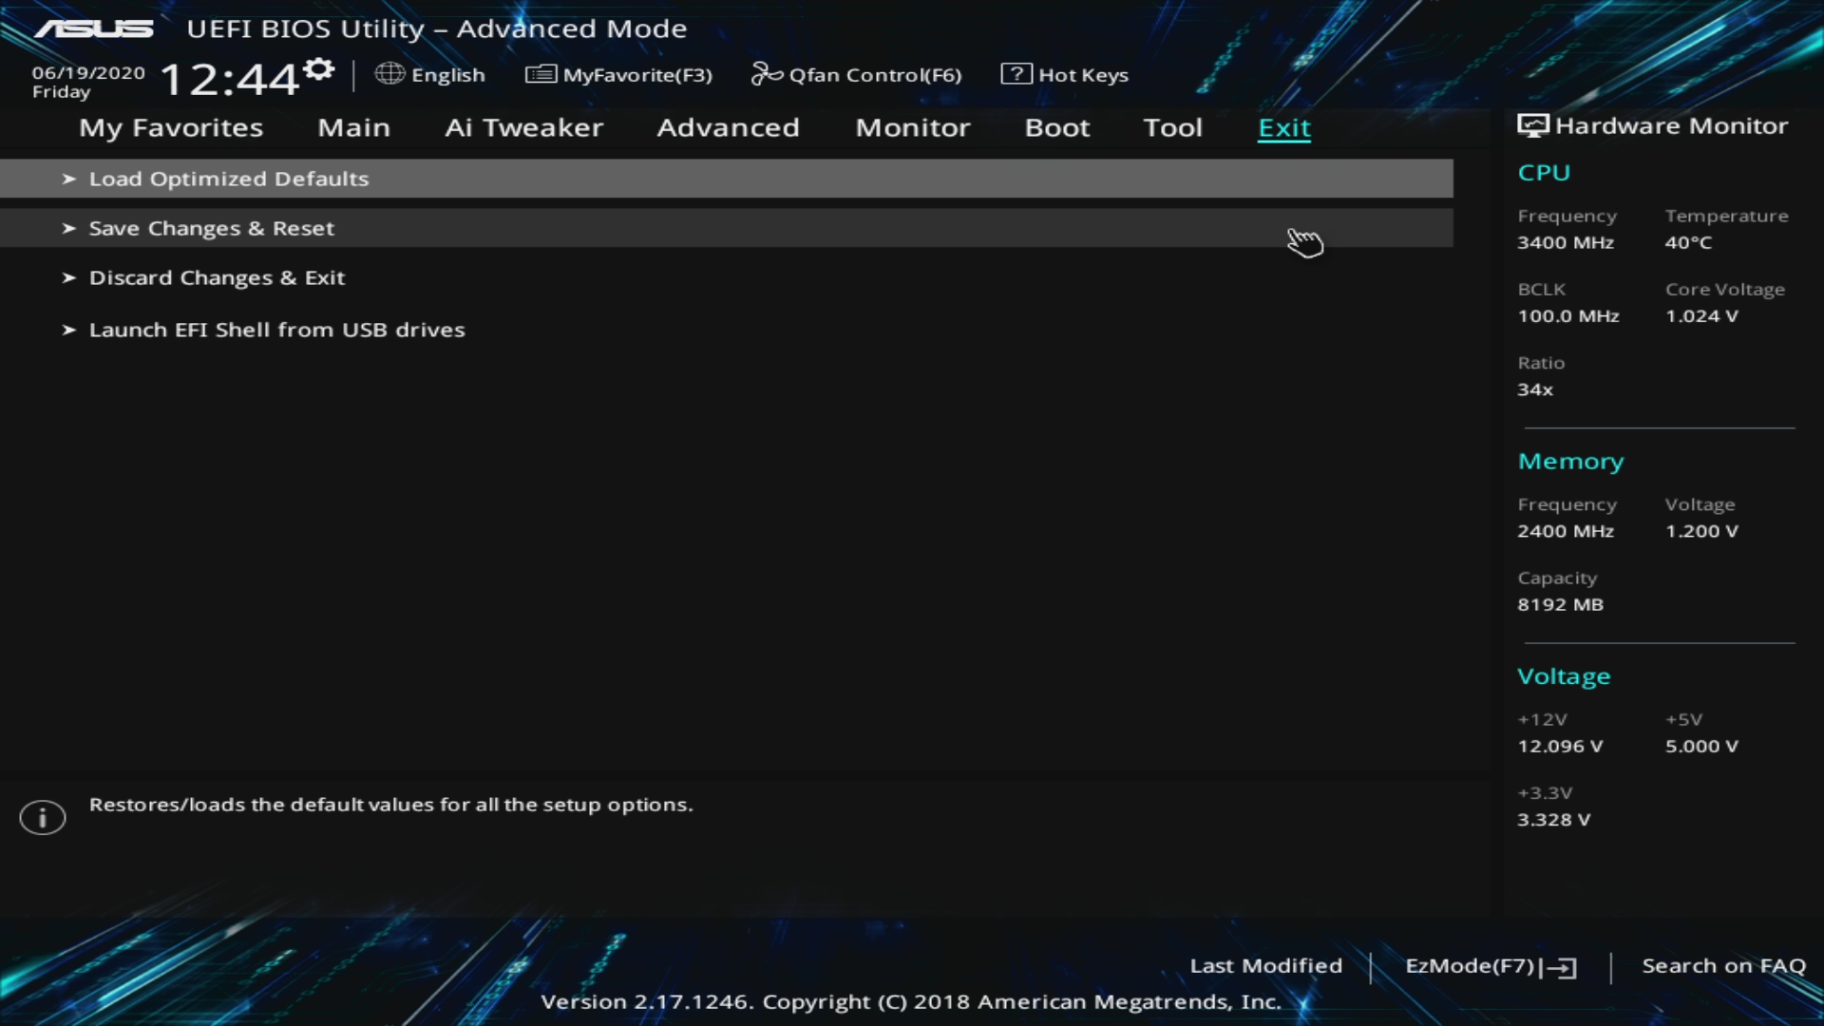
Task: Click Memory voltage 1.200 V
Action: click(1701, 531)
